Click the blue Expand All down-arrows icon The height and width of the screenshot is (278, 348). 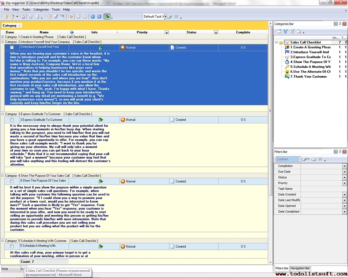pos(93,17)
